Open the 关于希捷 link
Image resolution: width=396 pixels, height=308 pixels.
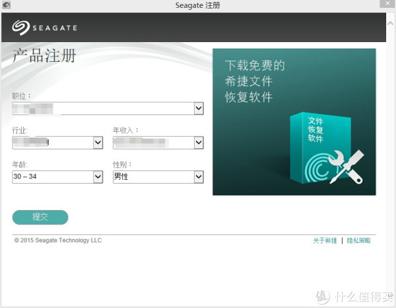point(325,240)
